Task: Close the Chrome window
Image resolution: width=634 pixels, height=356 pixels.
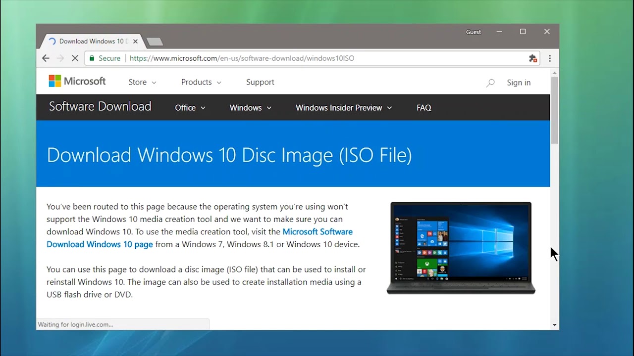Action: pos(547,32)
